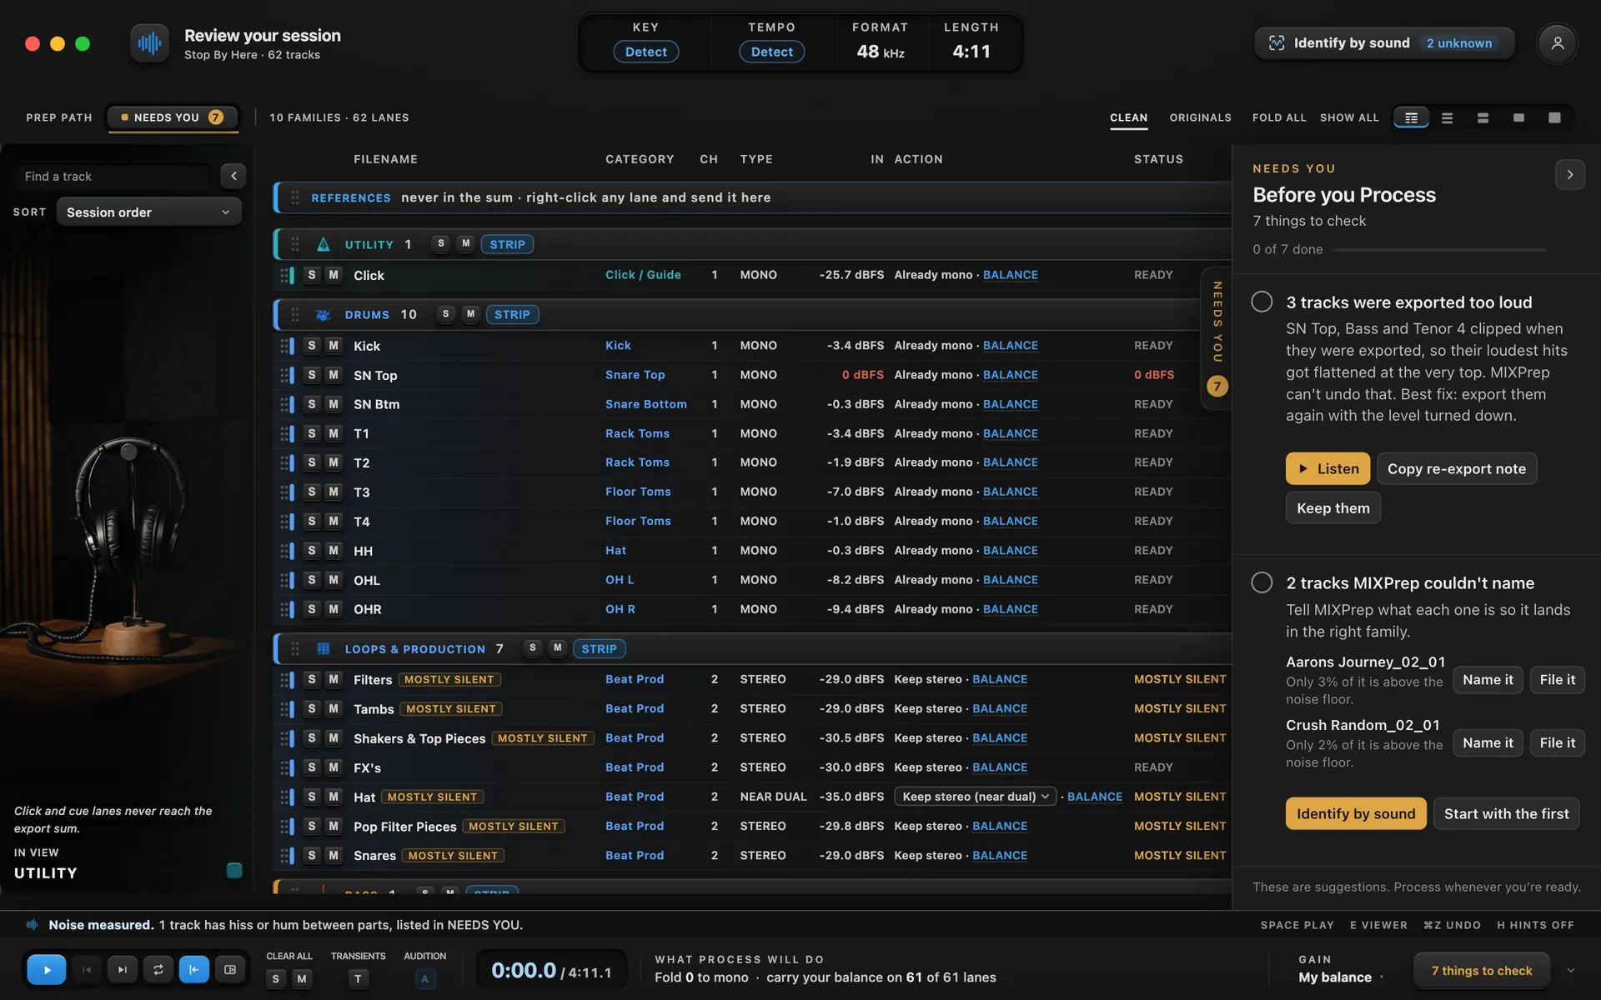Screen dimensions: 1601x1000
Task: Click the BALANCE link on the Click track
Action: click(x=1010, y=275)
